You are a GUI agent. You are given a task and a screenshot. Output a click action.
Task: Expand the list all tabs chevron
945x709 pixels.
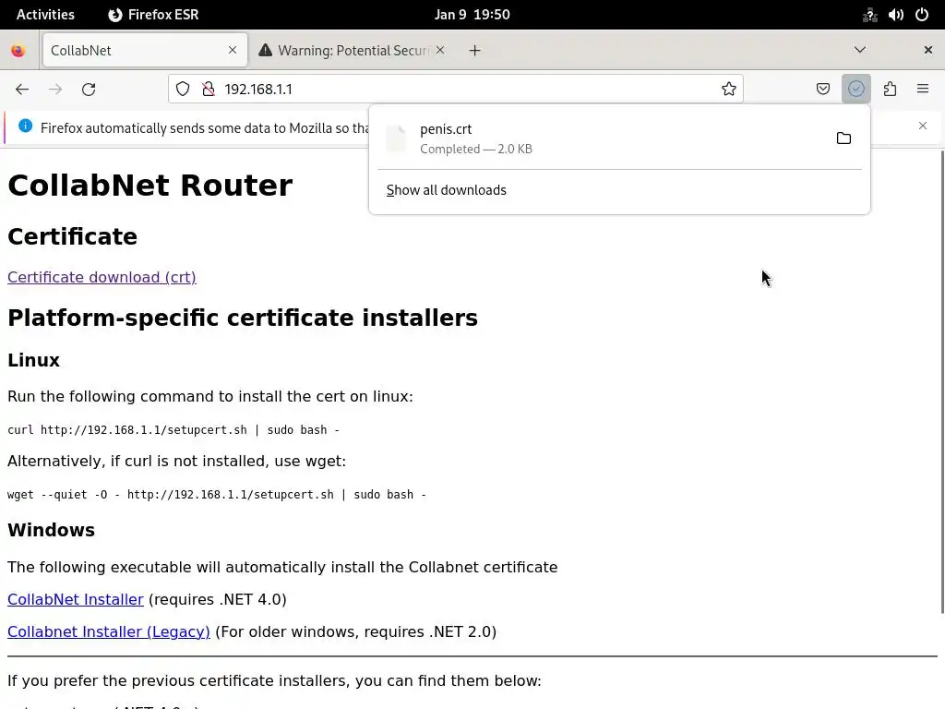click(x=860, y=50)
